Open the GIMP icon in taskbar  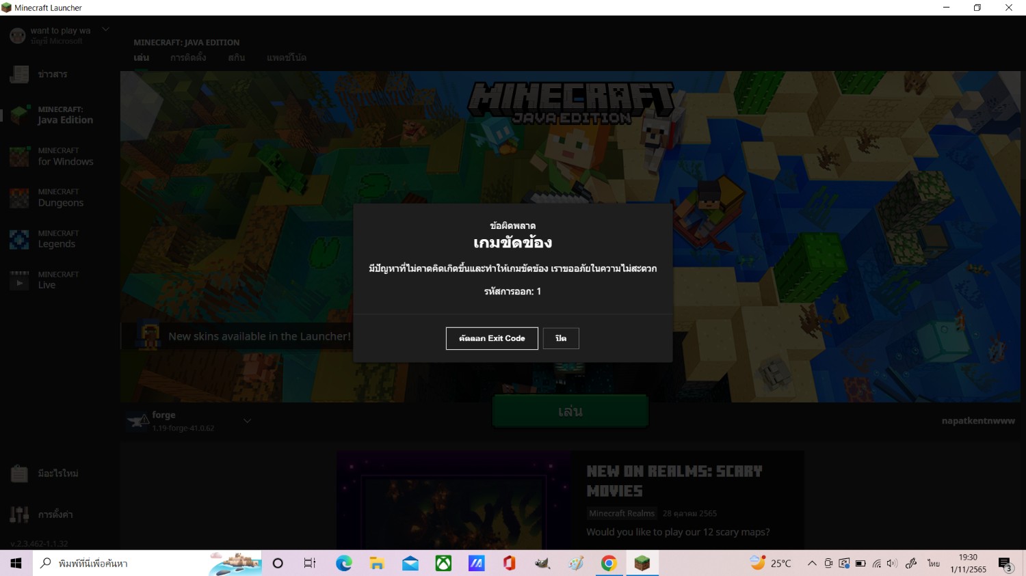pyautogui.click(x=542, y=563)
